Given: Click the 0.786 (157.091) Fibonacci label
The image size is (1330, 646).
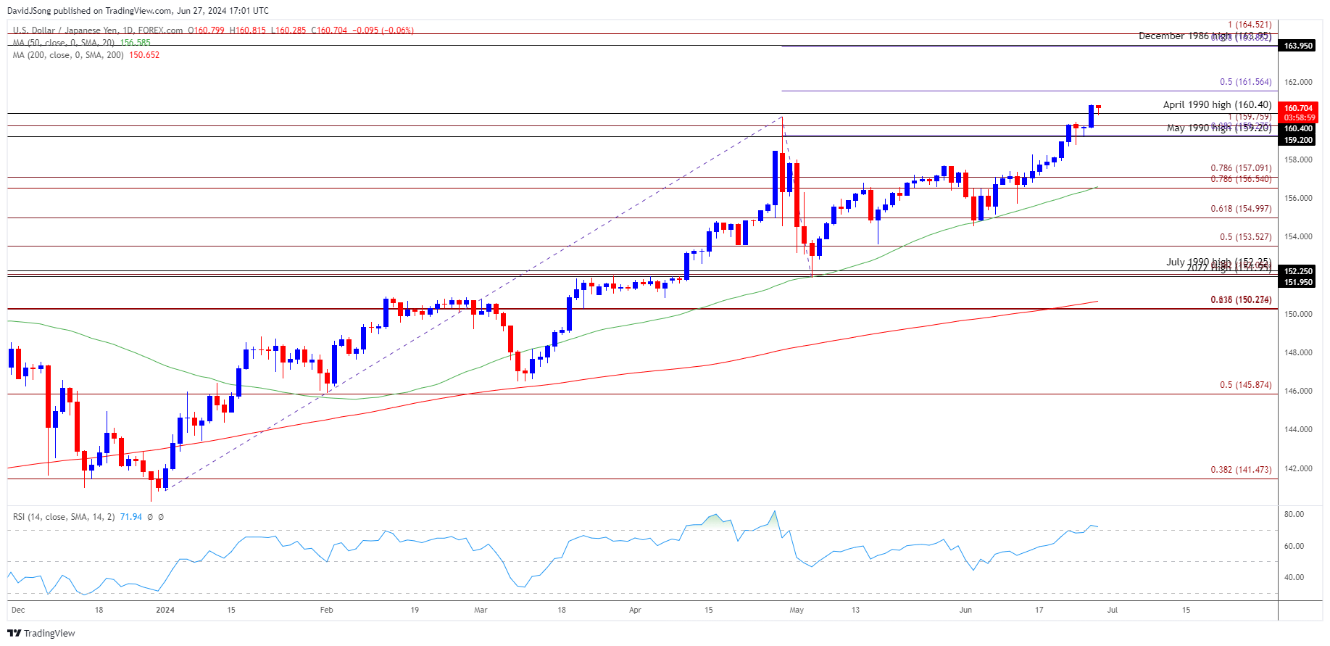Looking at the screenshot, I should (x=1241, y=168).
